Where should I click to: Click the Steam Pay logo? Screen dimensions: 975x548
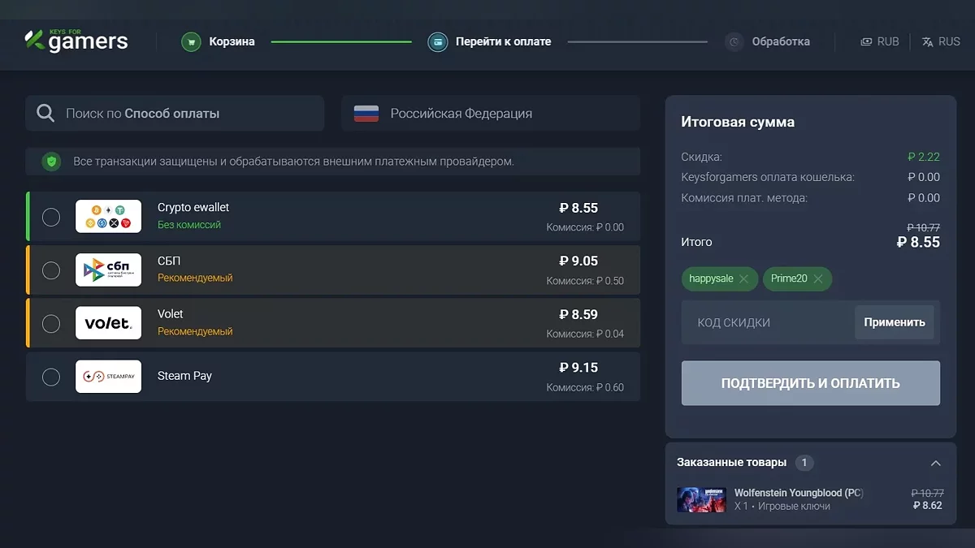click(108, 377)
